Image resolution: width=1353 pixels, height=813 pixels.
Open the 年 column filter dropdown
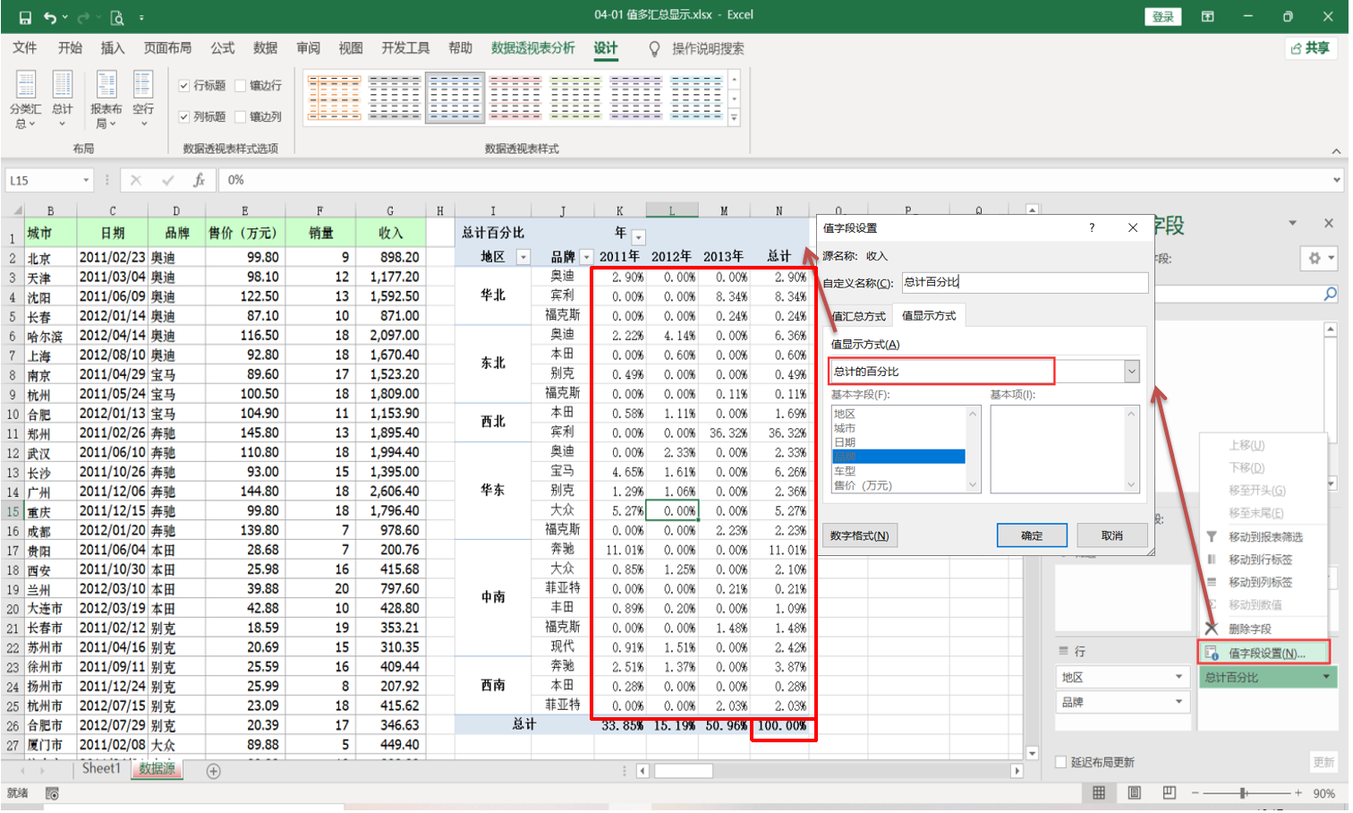coord(639,237)
